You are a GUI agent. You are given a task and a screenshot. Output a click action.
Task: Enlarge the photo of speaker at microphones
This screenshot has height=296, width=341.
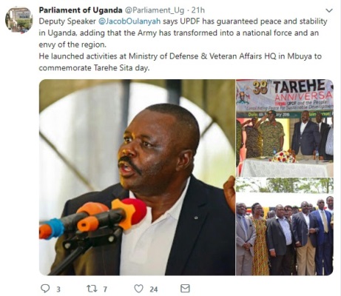tap(137, 177)
